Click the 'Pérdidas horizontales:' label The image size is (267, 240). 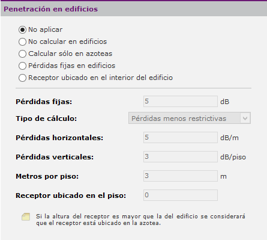[x=59, y=138]
